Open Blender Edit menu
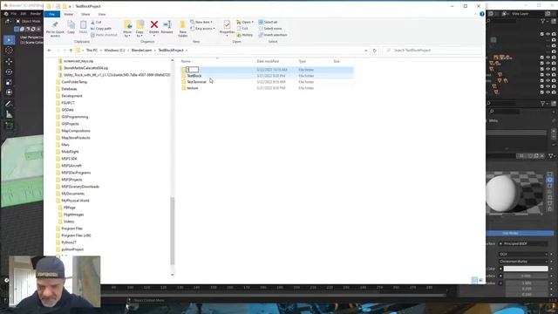Screen dimensions: 558x314 pos(24,14)
